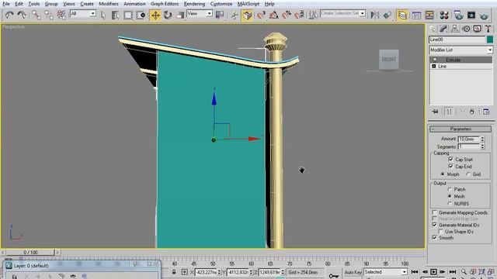Activate the Select Object arrow tool

point(103,15)
